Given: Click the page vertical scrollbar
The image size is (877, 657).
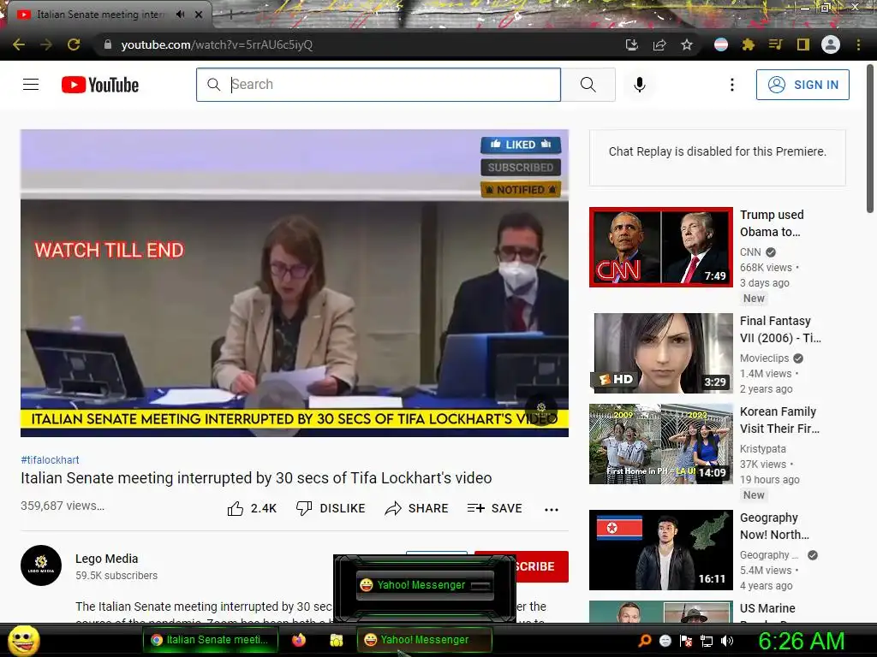Looking at the screenshot, I should pyautogui.click(x=870, y=139).
